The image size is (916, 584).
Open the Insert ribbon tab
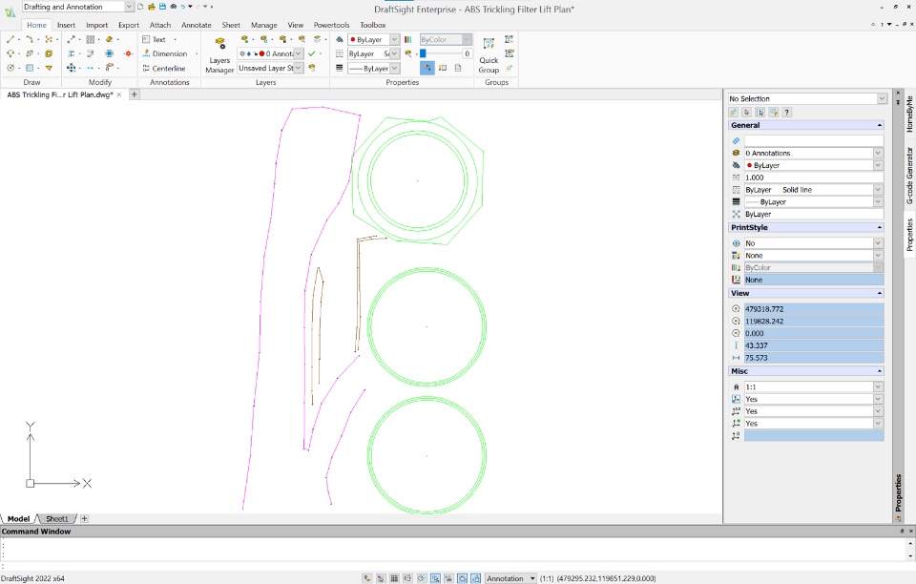[66, 25]
